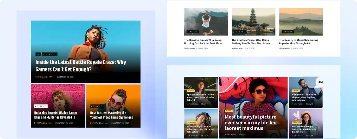Click REVIEWS tag on the pink-background card
This screenshot has height=139, width=357.
coord(41,106)
